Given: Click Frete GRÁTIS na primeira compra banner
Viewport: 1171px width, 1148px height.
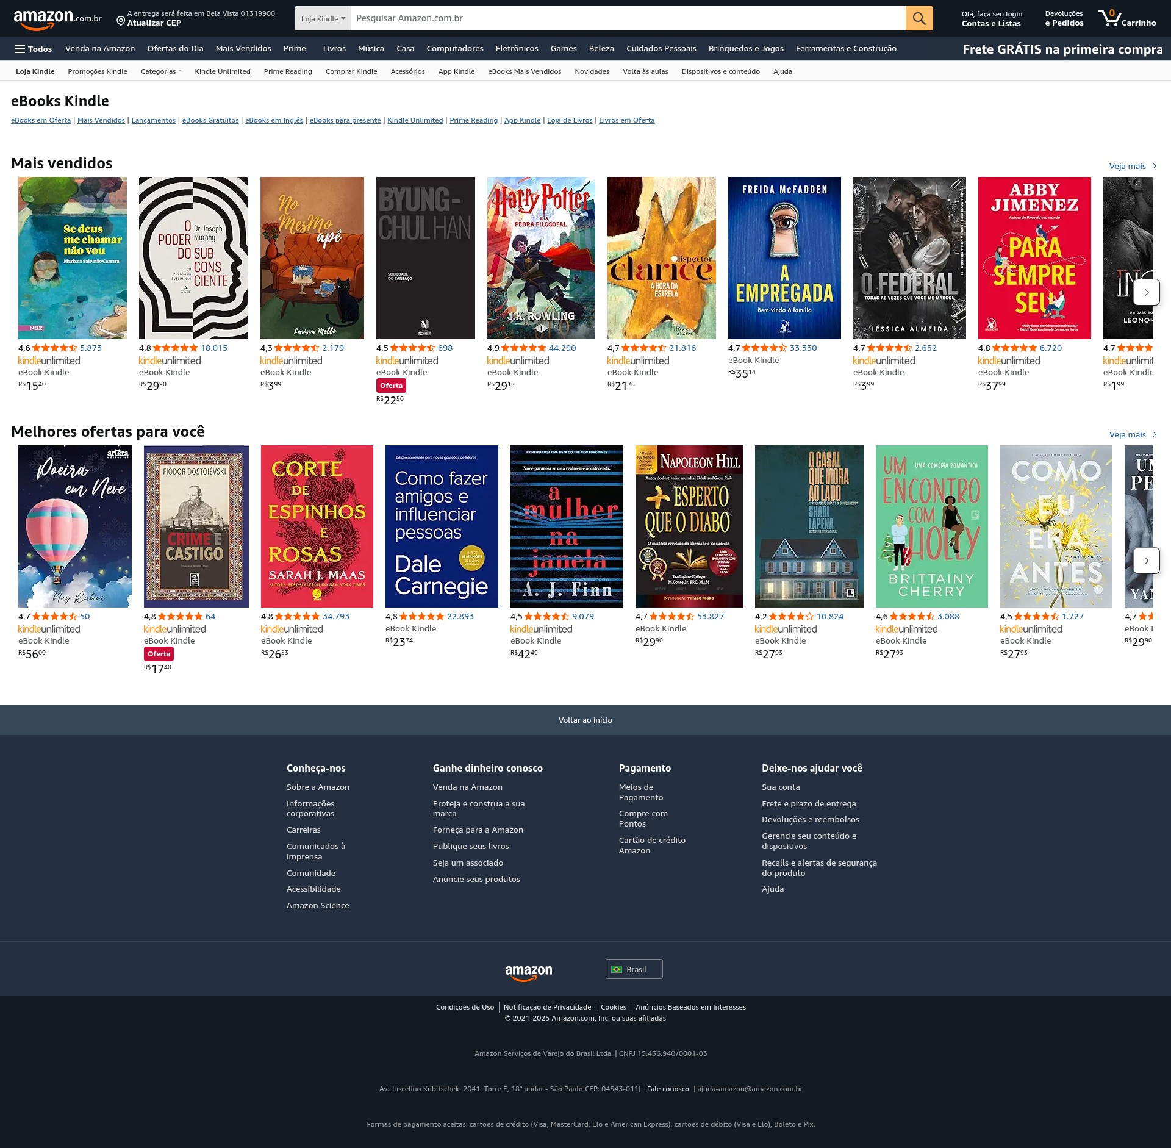Looking at the screenshot, I should 1062,49.
